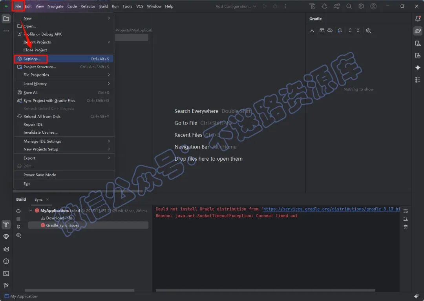This screenshot has height=301, width=424.
Task: Open Build Tool Settings gear in Gradle panel
Action: pyautogui.click(x=368, y=31)
